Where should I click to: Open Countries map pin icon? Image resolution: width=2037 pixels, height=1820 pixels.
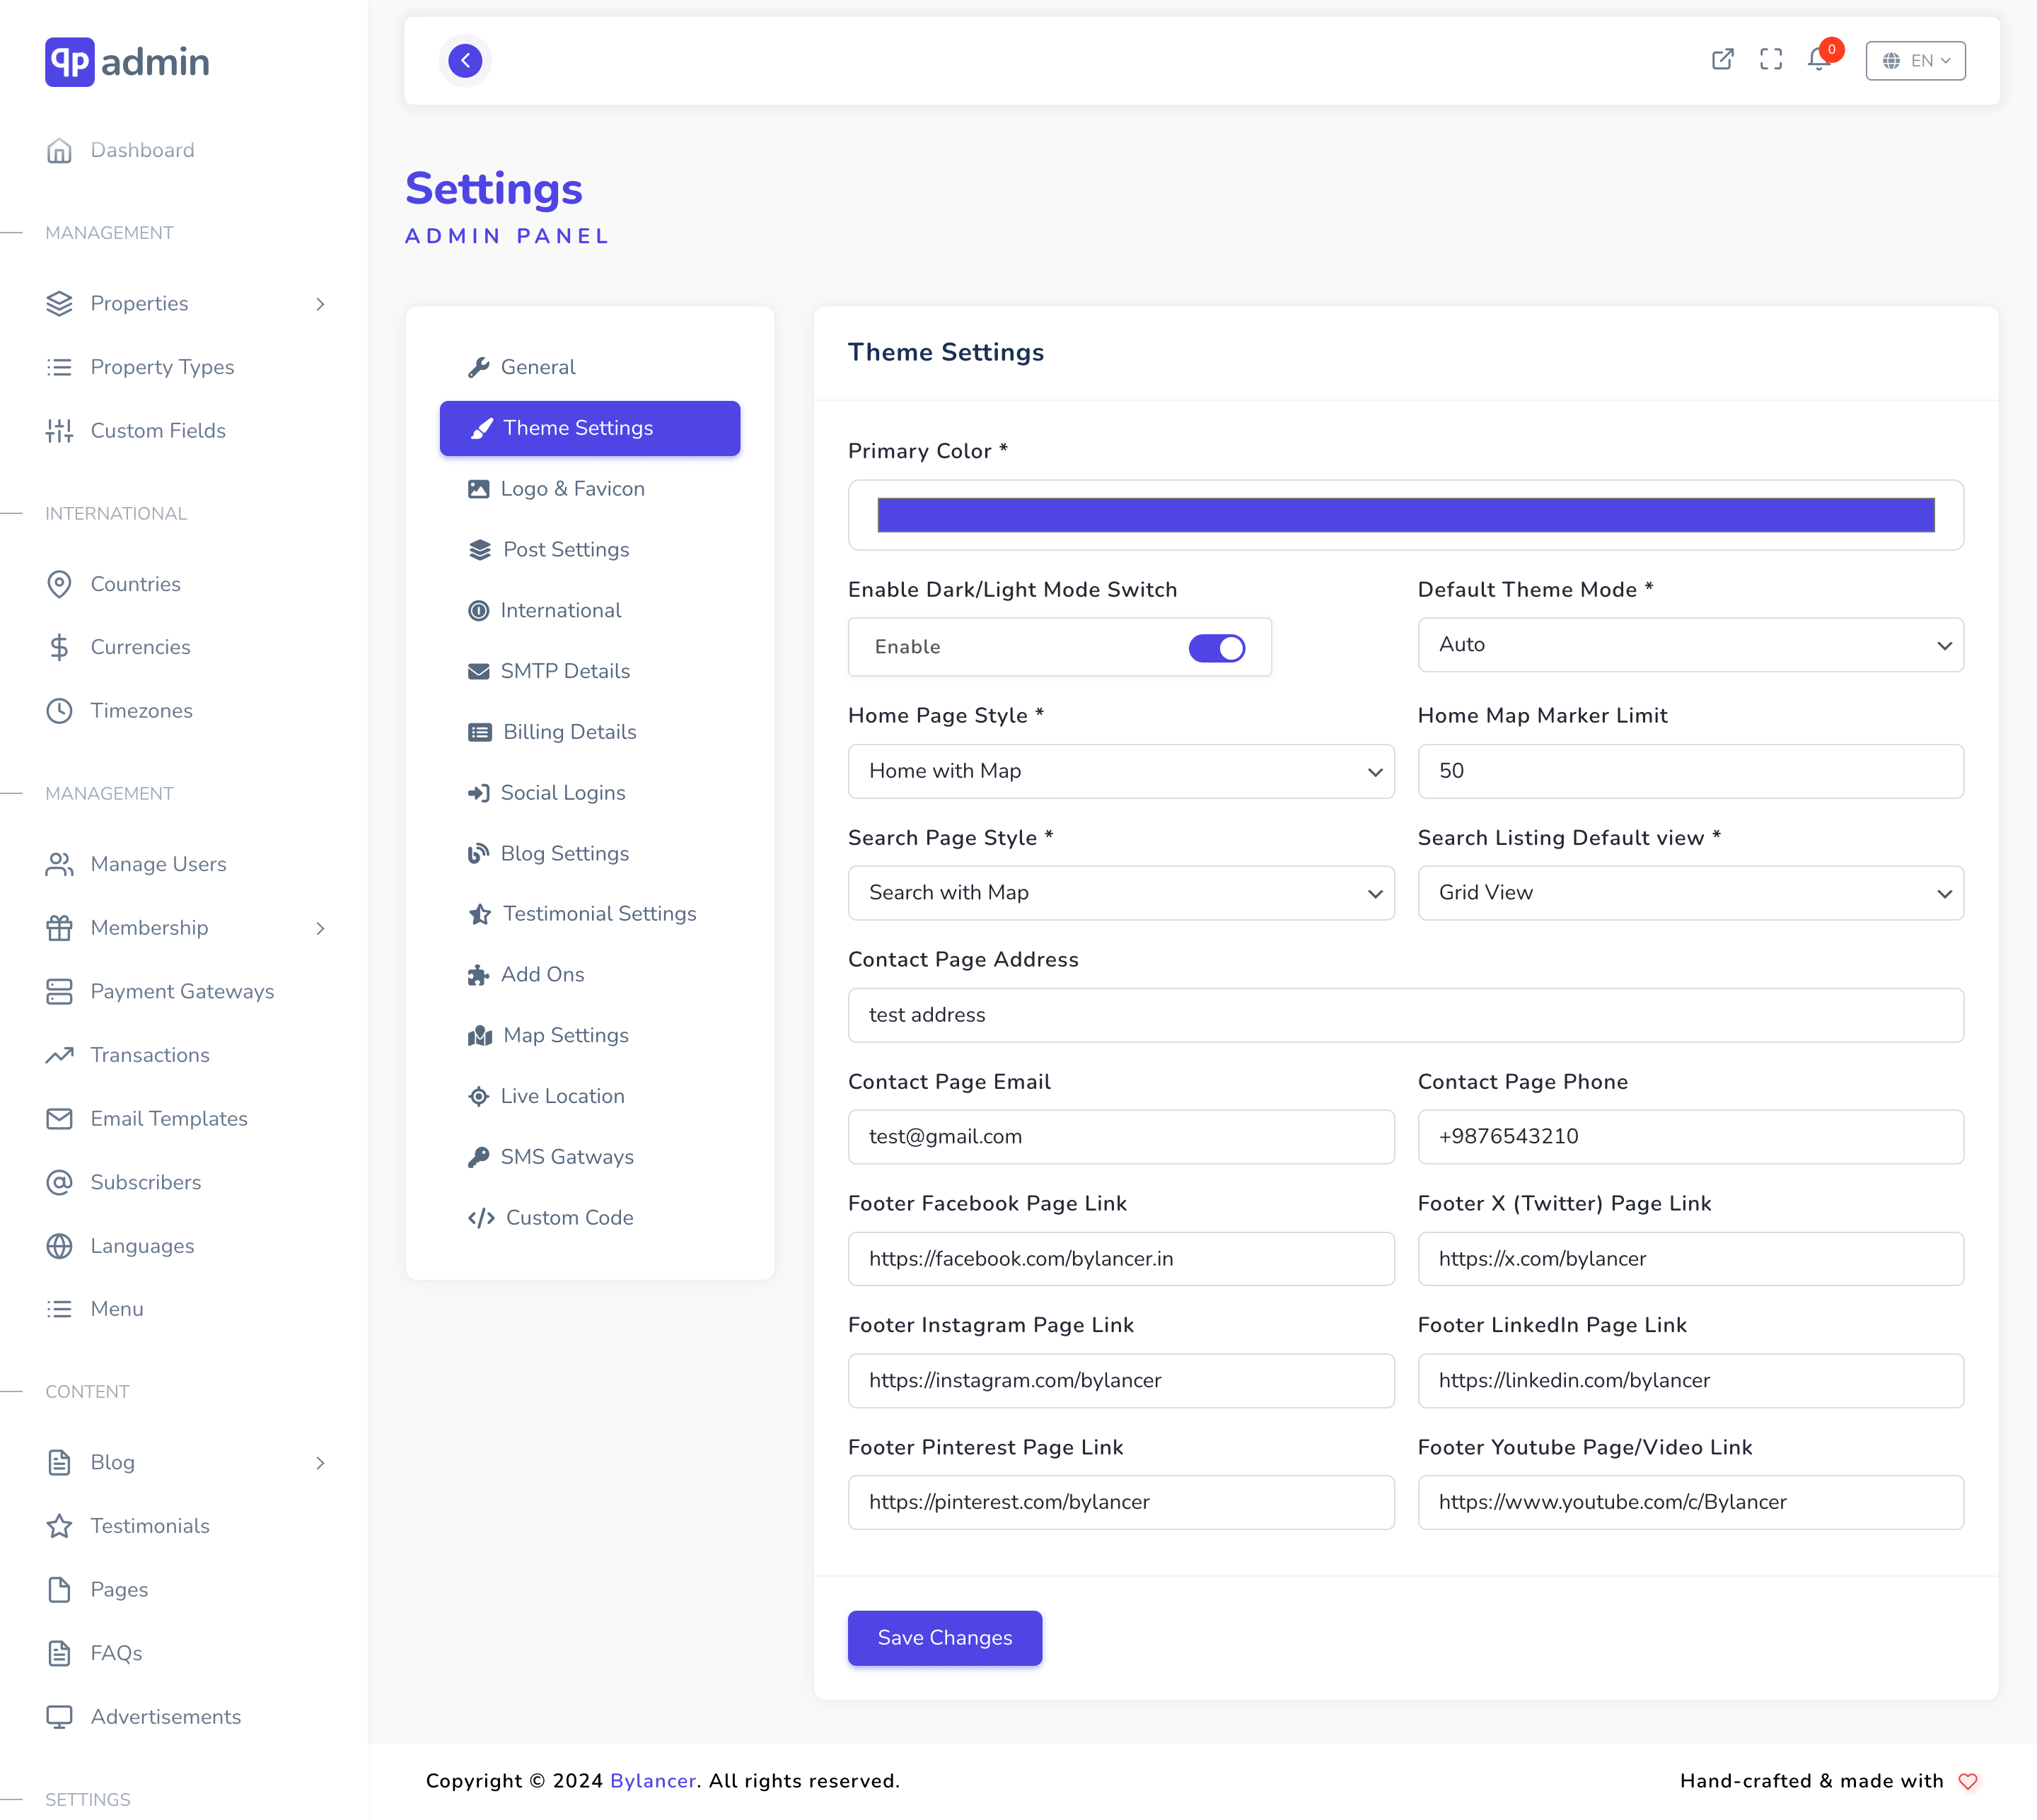(59, 584)
